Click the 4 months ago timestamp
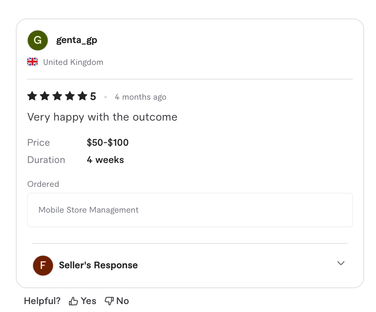Viewport: 376px width, 312px height. point(140,97)
